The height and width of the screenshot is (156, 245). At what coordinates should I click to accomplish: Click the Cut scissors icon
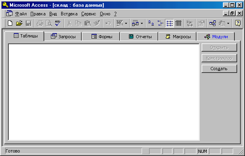(69, 23)
